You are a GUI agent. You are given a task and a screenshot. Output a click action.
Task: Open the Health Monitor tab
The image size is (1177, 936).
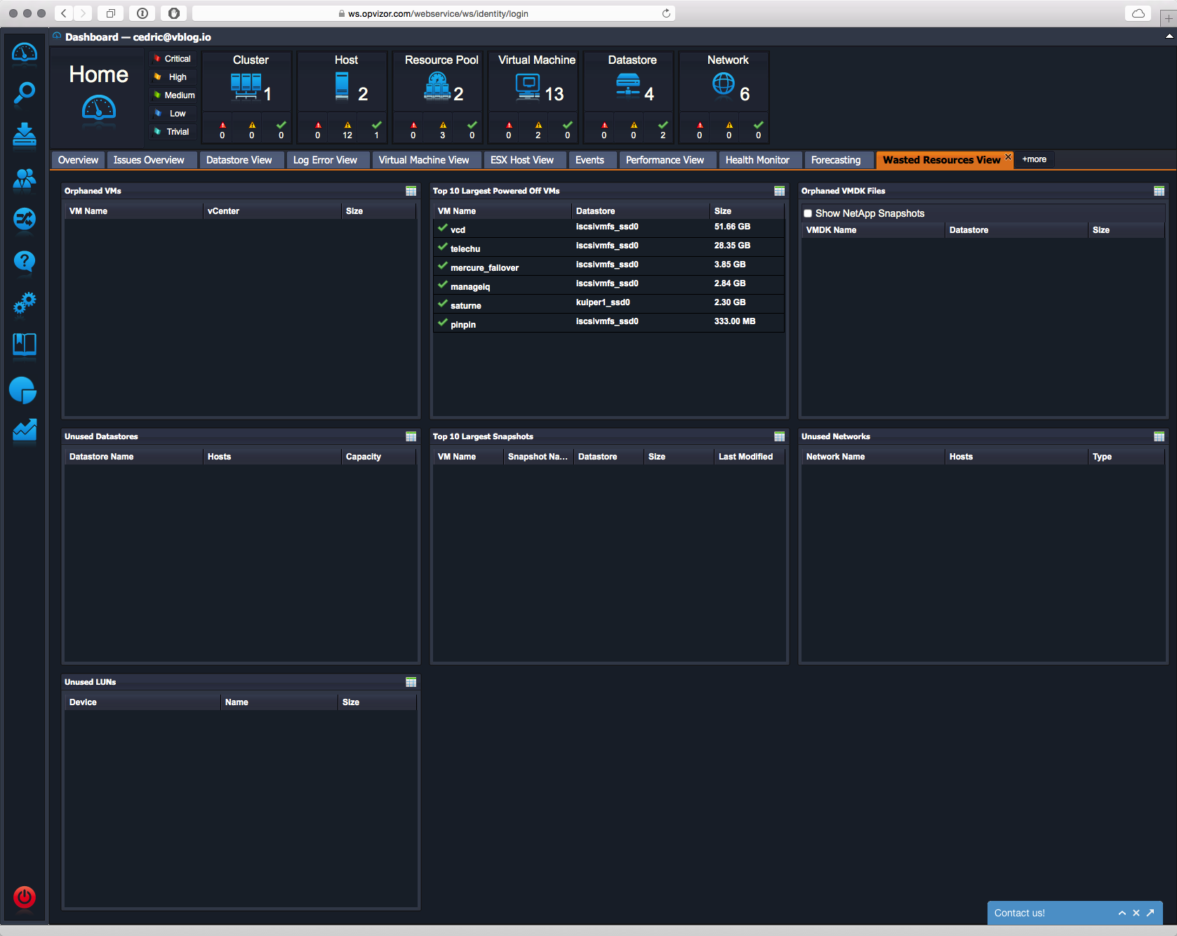pos(757,160)
